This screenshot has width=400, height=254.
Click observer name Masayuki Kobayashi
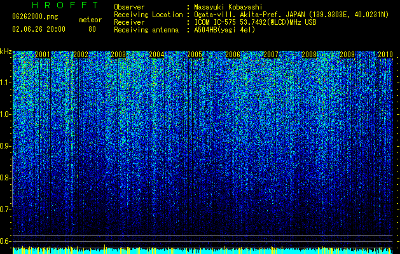(228, 7)
